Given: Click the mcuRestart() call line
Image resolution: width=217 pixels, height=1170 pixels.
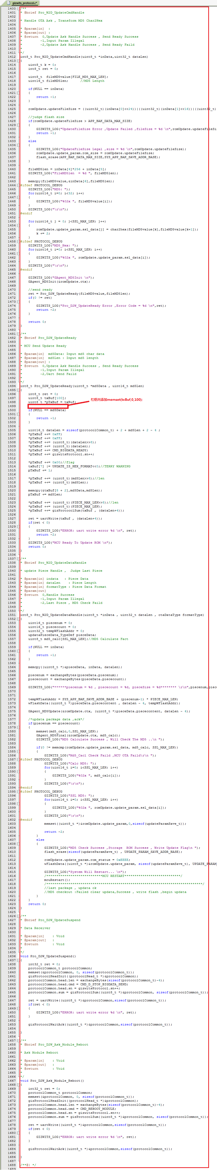Looking at the screenshot, I should (x=54, y=880).
